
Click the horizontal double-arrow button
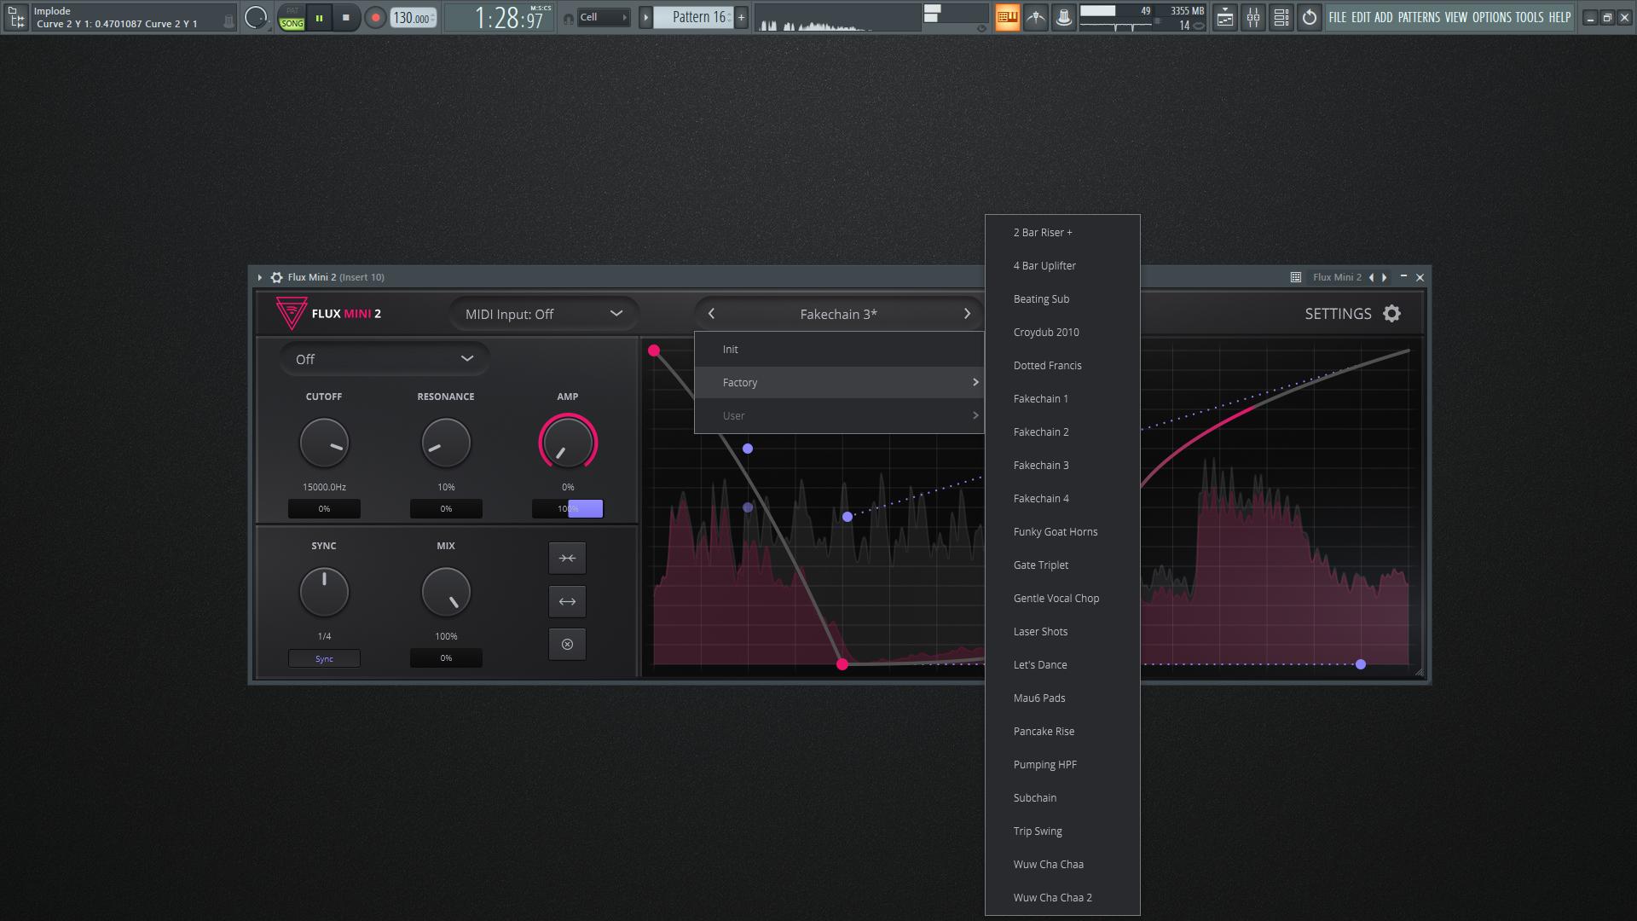tap(567, 602)
